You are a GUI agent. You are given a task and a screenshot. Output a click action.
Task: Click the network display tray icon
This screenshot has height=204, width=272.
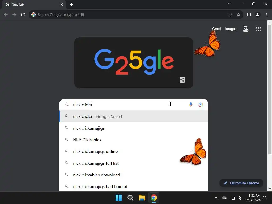tap(233, 198)
